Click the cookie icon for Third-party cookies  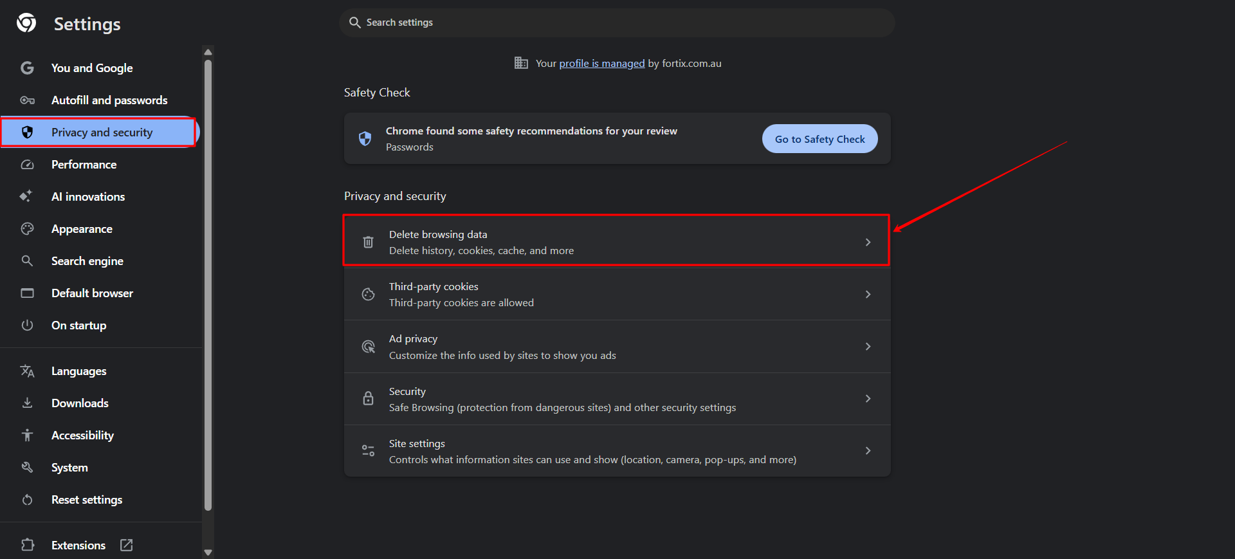(x=368, y=295)
